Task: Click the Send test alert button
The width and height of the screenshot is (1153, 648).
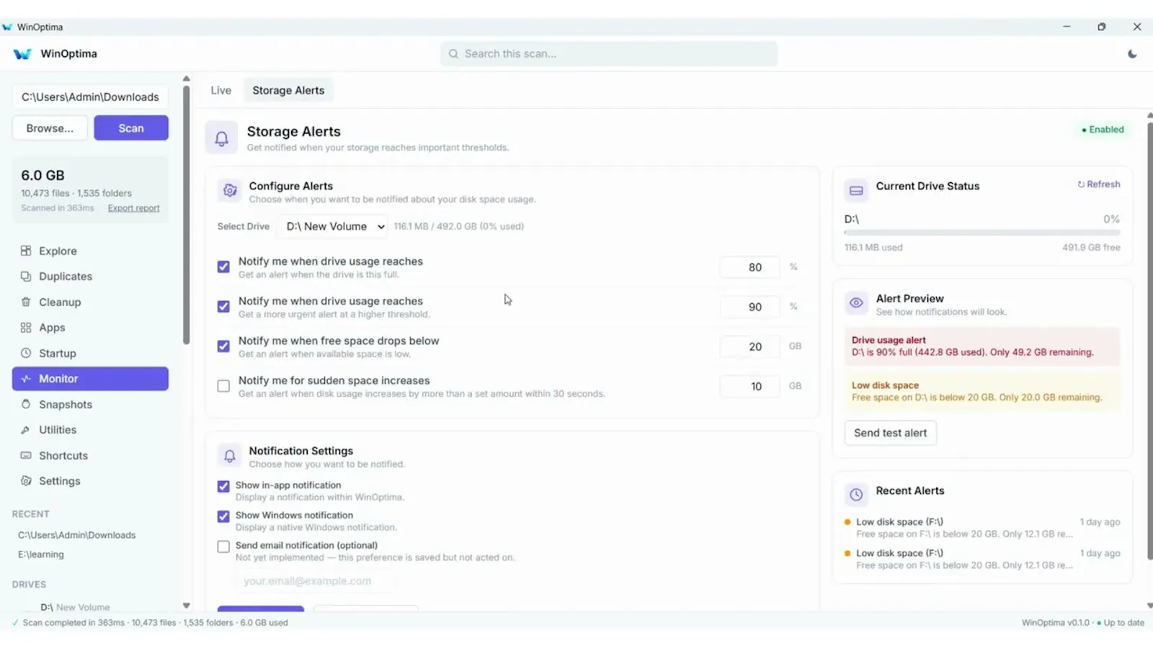Action: [x=891, y=433]
